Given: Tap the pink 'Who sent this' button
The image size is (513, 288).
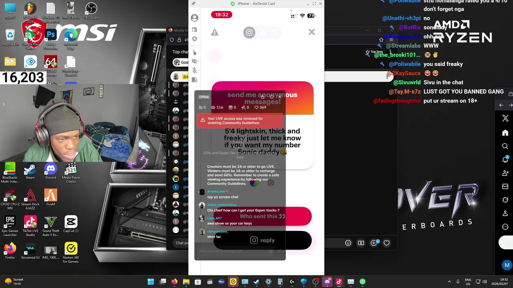Looking at the screenshot, I should pyautogui.click(x=263, y=216).
